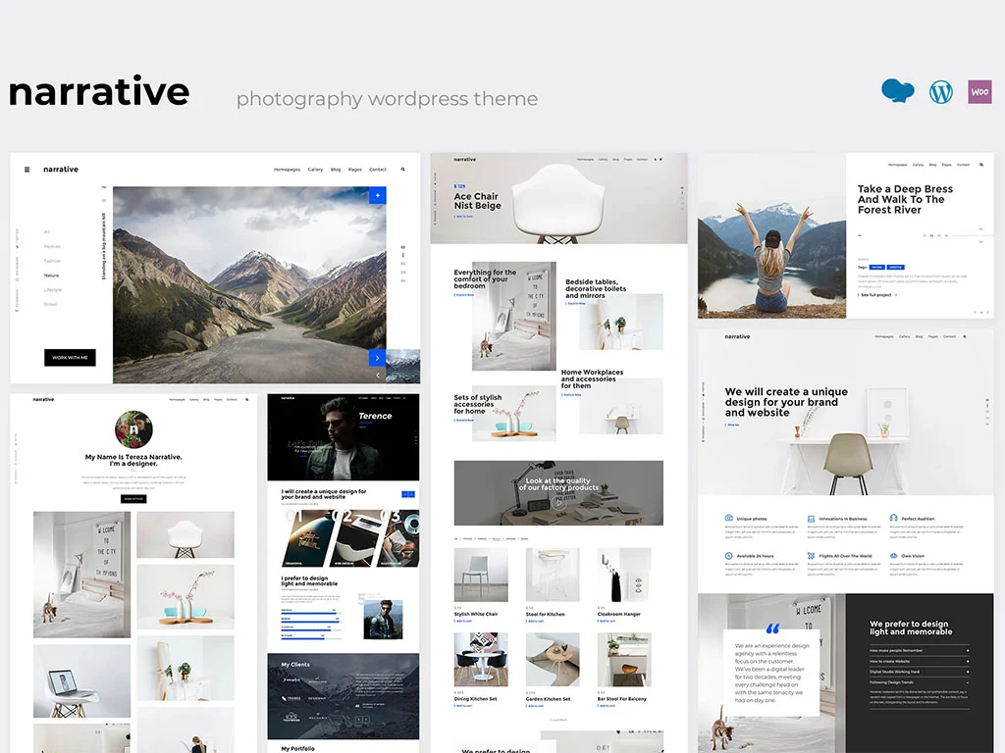Collapse Following Design Trends accordion

(919, 682)
